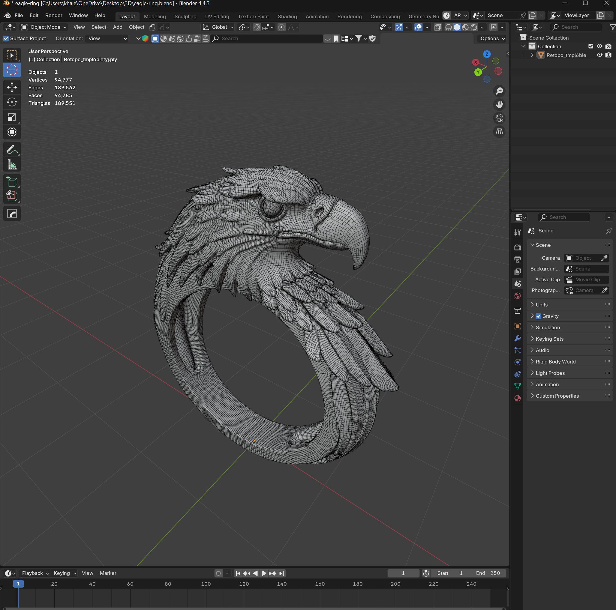Open the Object Mode dropdown
The height and width of the screenshot is (610, 616).
point(44,27)
